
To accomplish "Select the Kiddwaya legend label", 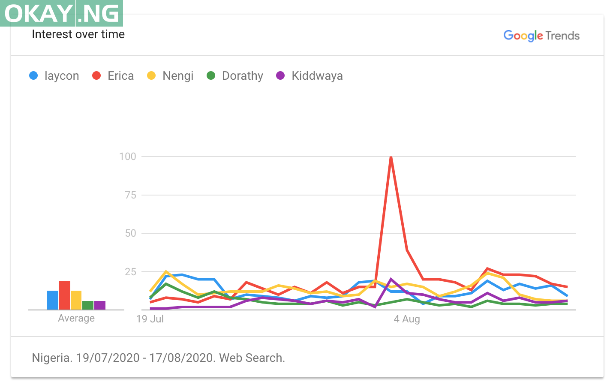I will 317,76.
